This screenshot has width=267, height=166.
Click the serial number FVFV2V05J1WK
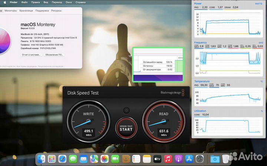[48, 48]
